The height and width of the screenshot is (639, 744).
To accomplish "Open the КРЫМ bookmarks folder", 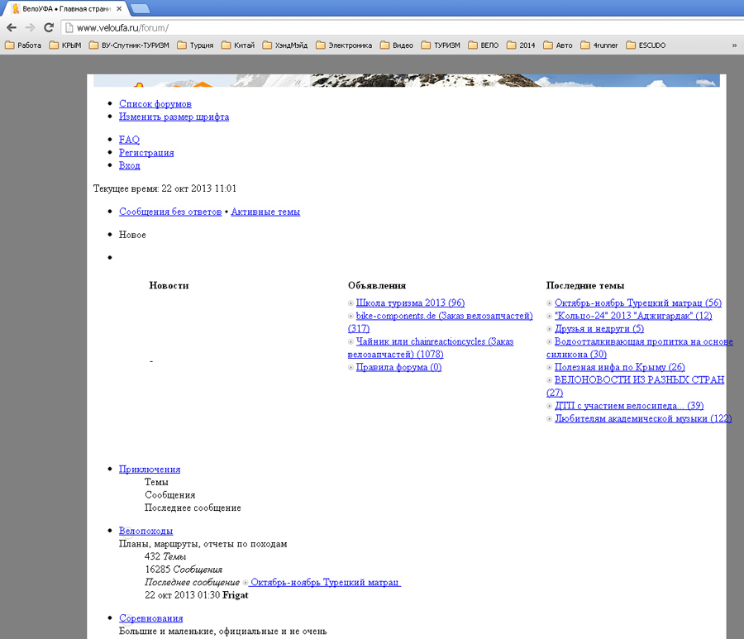I will [65, 45].
